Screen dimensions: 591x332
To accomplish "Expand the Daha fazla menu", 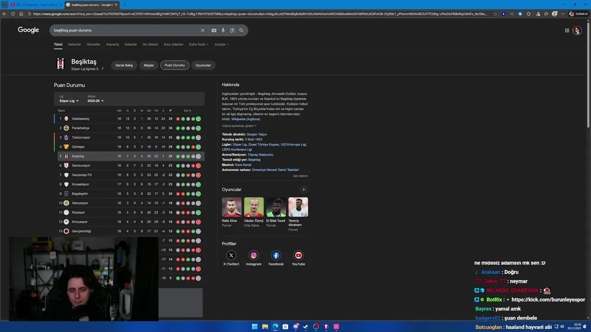I will pos(199,44).
